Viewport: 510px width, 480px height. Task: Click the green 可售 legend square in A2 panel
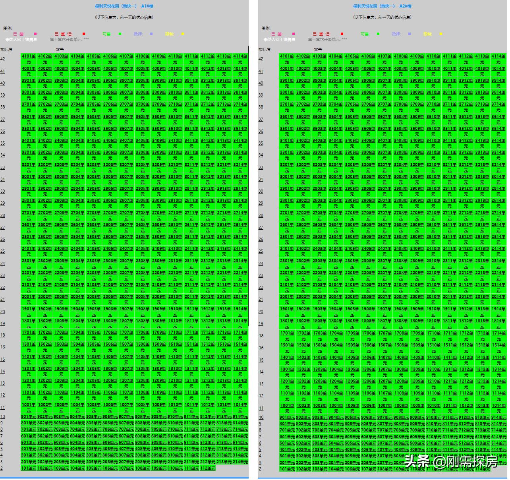pyautogui.click(x=378, y=34)
